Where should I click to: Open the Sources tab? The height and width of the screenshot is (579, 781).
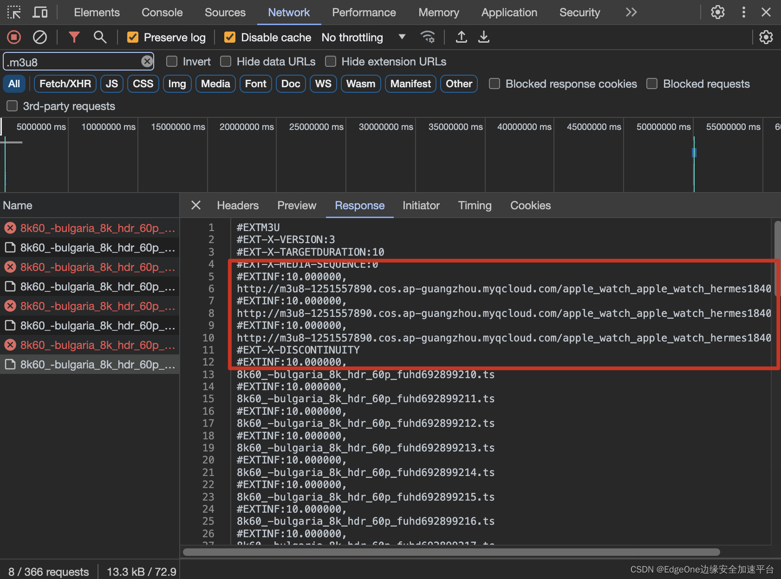click(225, 13)
